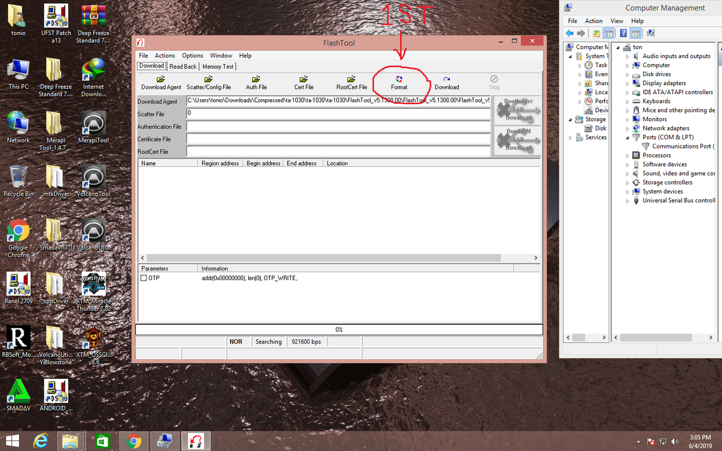This screenshot has width=722, height=451.
Task: Click the volume icon in system tray
Action: (675, 441)
